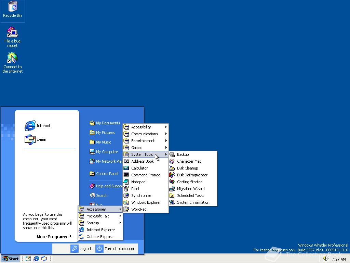The height and width of the screenshot is (263, 350).
Task: Click the Disk Cleanup icon
Action: coord(172,168)
